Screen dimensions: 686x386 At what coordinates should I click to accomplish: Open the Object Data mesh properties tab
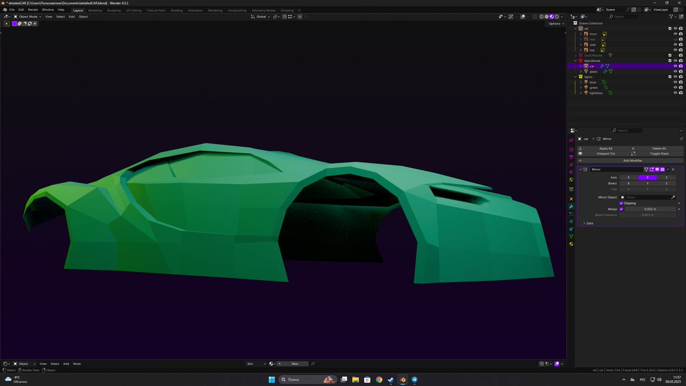point(571,236)
